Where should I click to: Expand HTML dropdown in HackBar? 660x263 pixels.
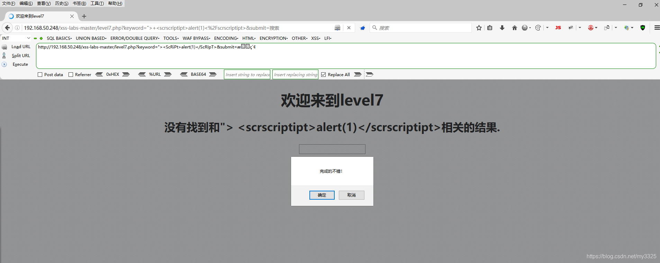(x=249, y=38)
